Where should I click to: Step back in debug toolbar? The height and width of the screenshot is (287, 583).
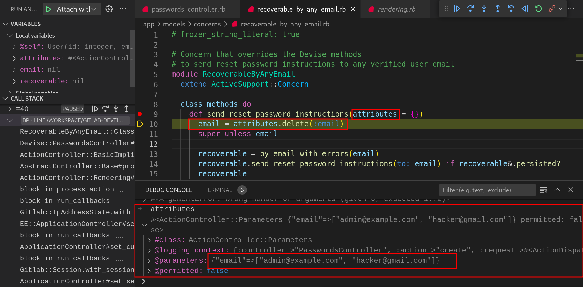point(511,9)
